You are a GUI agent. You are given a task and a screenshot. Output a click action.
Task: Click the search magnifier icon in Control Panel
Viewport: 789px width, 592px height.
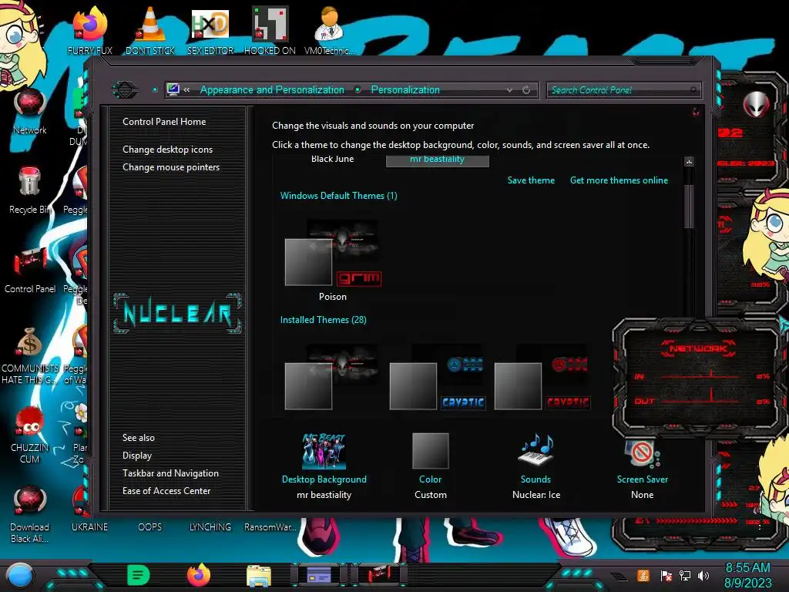pyautogui.click(x=693, y=90)
